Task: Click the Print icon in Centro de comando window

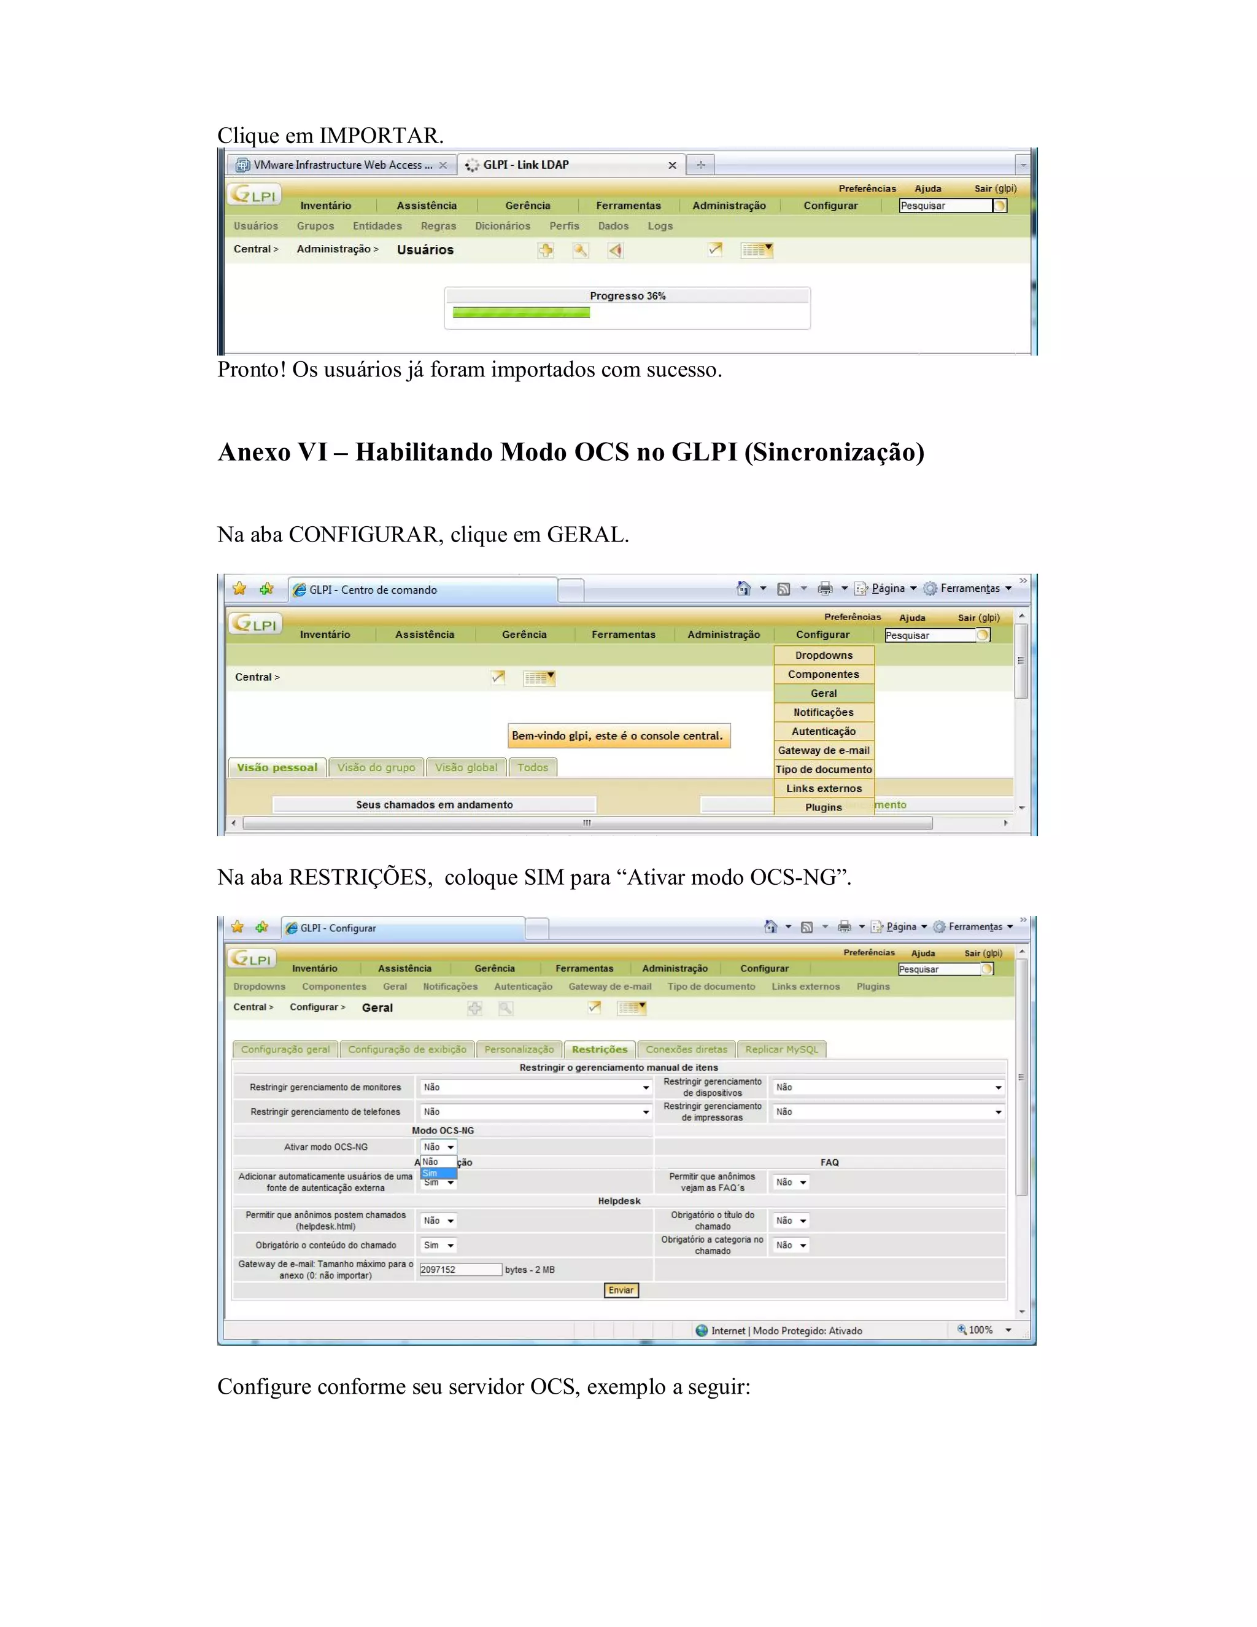Action: click(x=825, y=589)
